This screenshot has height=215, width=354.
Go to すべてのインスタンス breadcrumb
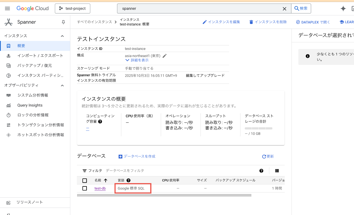coord(95,22)
